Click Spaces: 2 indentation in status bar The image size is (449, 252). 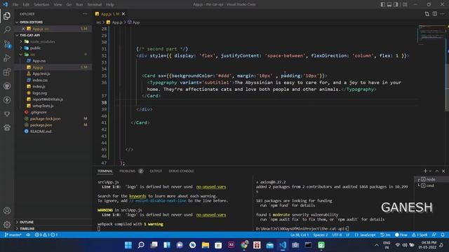click(x=321, y=235)
